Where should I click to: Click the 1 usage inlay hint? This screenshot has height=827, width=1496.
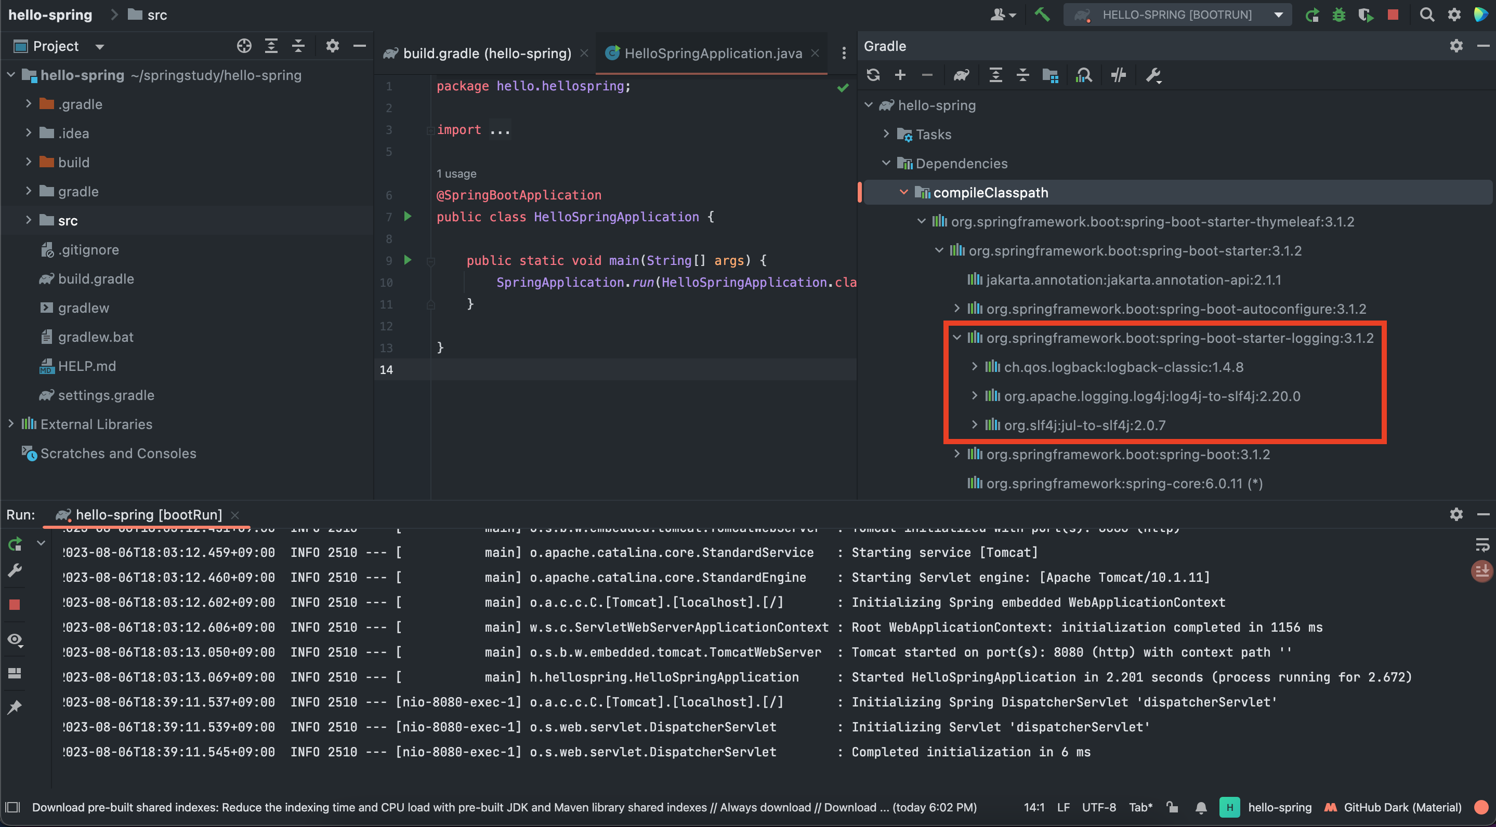[456, 174]
